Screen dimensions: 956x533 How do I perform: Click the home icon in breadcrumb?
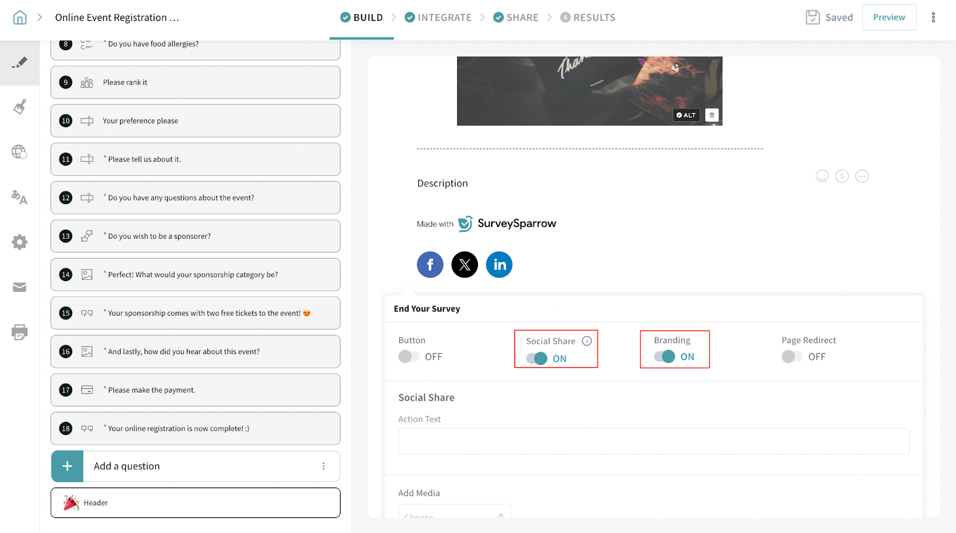(x=20, y=17)
